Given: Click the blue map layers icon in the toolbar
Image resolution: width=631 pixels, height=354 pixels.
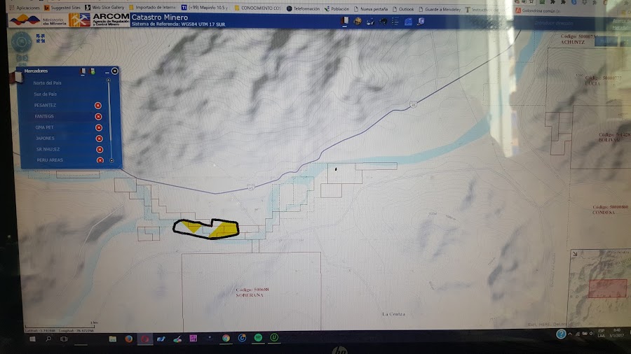Looking at the screenshot, I should point(408,21).
